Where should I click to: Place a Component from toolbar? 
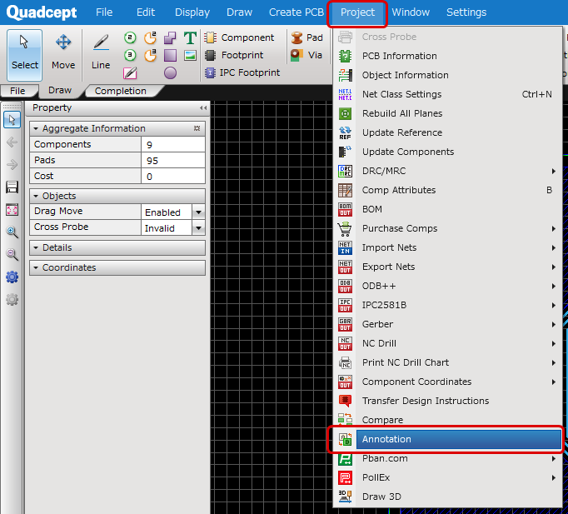click(x=240, y=37)
